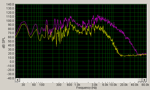150x90 pixels.
Task: Select the 80.0k frequency axis label
Action: coord(146,85)
